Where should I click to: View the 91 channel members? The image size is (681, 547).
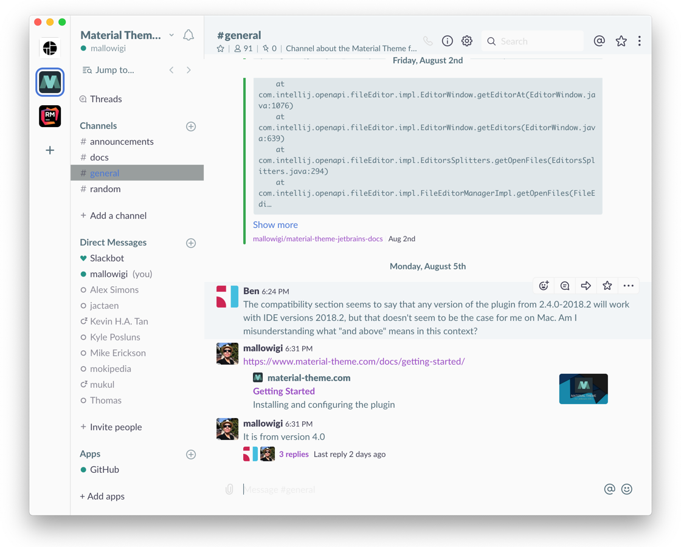click(x=243, y=49)
